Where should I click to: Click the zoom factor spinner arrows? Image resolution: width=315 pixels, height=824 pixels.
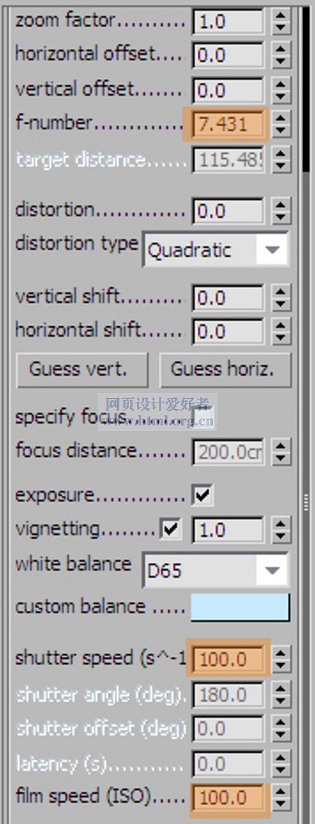pos(280,21)
